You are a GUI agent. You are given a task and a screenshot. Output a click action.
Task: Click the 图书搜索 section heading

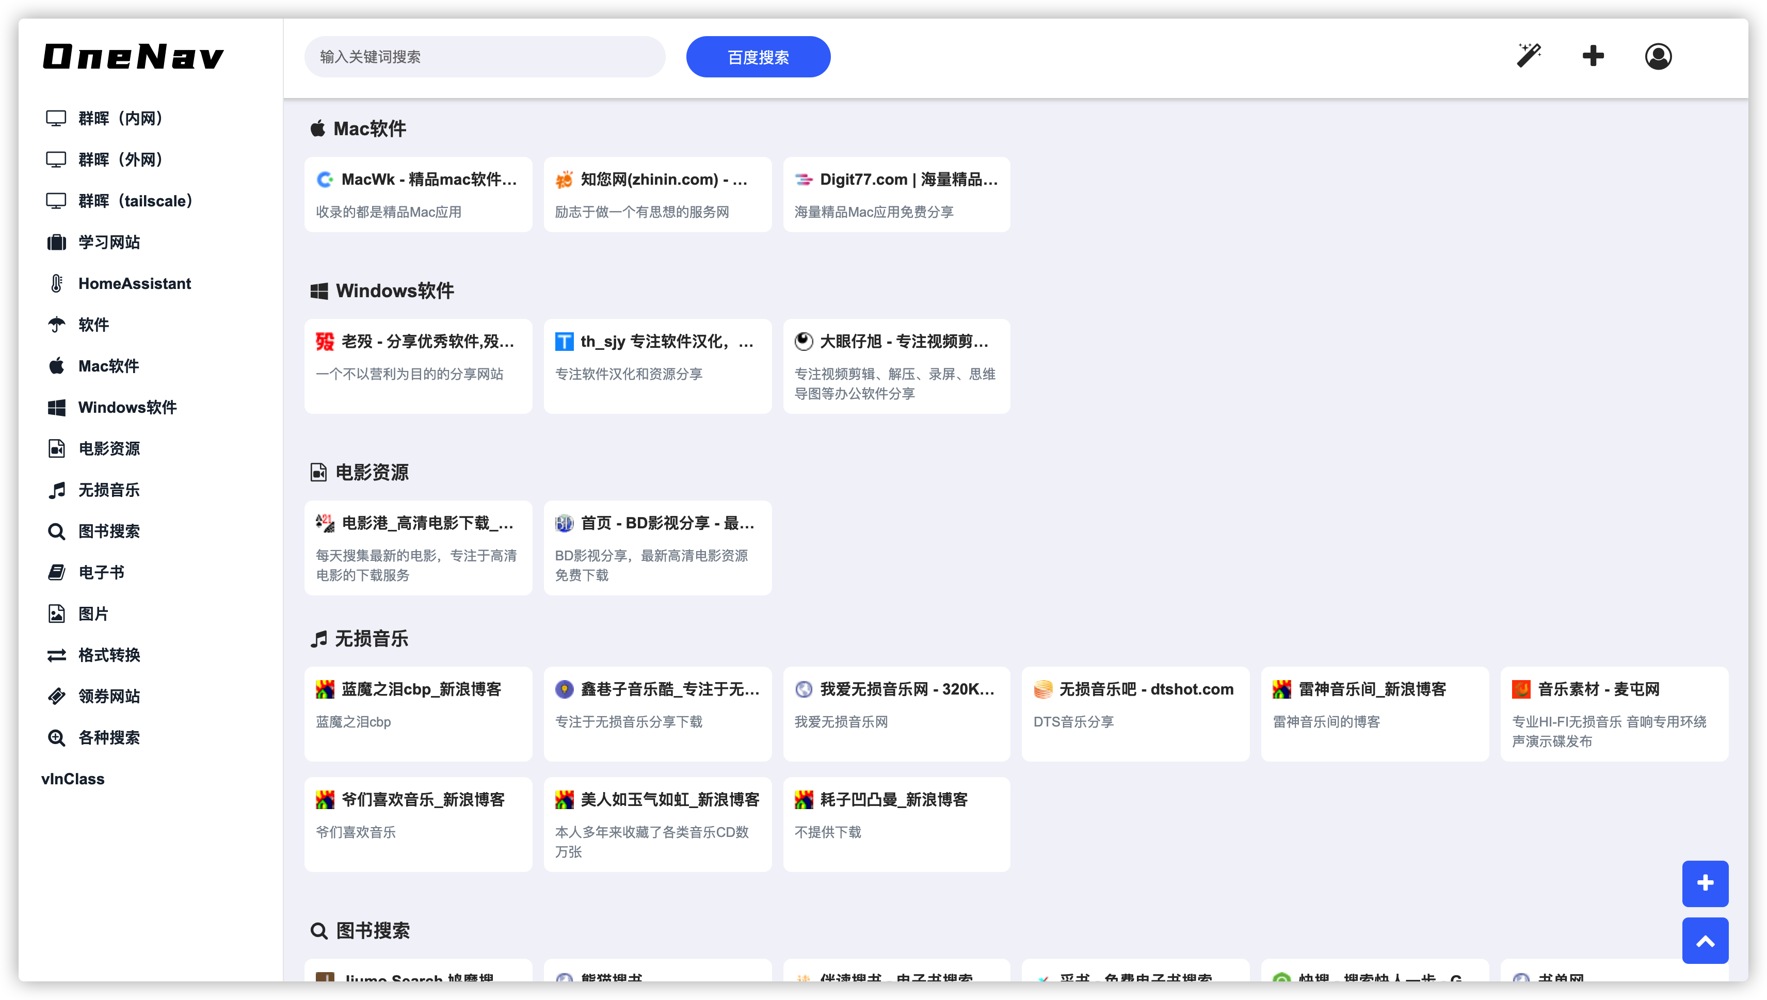[x=360, y=931]
